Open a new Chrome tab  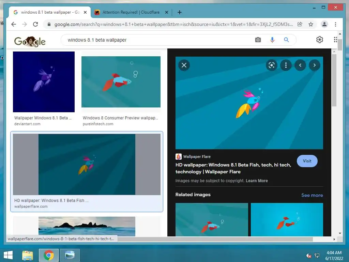click(x=179, y=12)
